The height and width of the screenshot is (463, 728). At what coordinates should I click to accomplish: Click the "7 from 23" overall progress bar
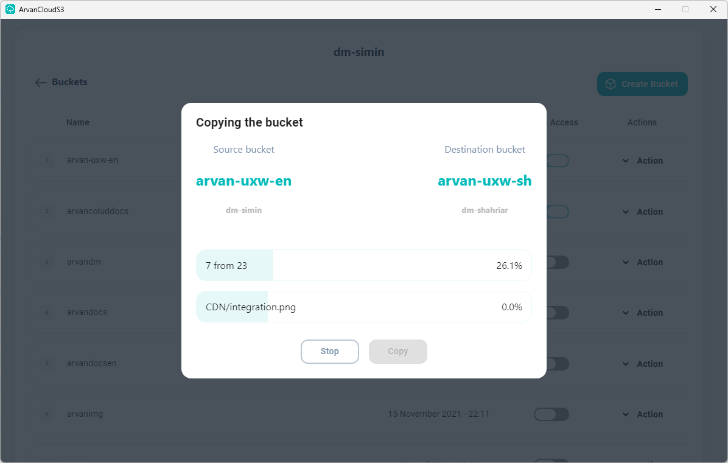(364, 265)
